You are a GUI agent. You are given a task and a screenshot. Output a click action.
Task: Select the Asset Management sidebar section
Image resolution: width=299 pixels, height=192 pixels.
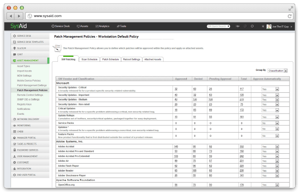point(30,61)
